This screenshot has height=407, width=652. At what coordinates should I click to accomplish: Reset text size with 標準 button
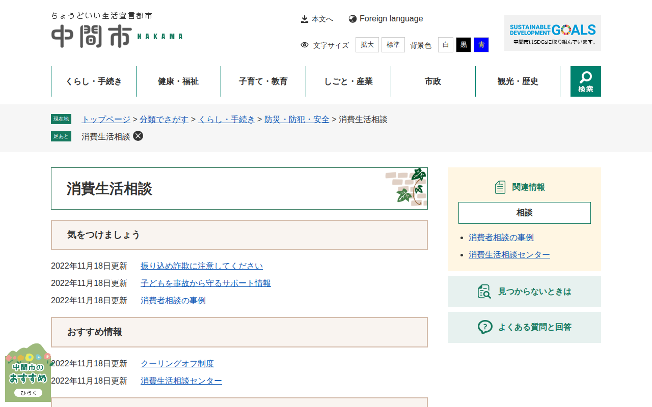393,45
